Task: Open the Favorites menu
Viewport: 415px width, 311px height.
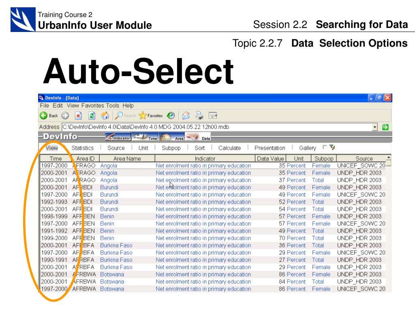Action: 93,106
